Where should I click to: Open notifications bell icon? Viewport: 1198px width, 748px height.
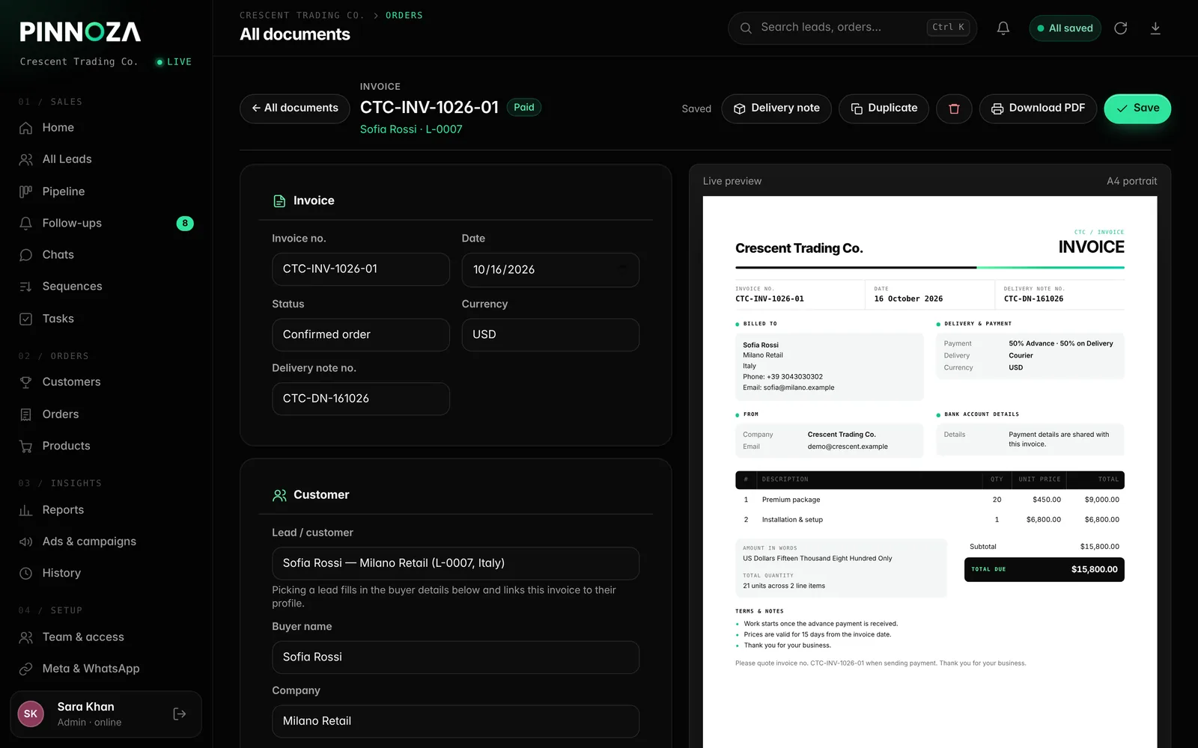point(1003,28)
